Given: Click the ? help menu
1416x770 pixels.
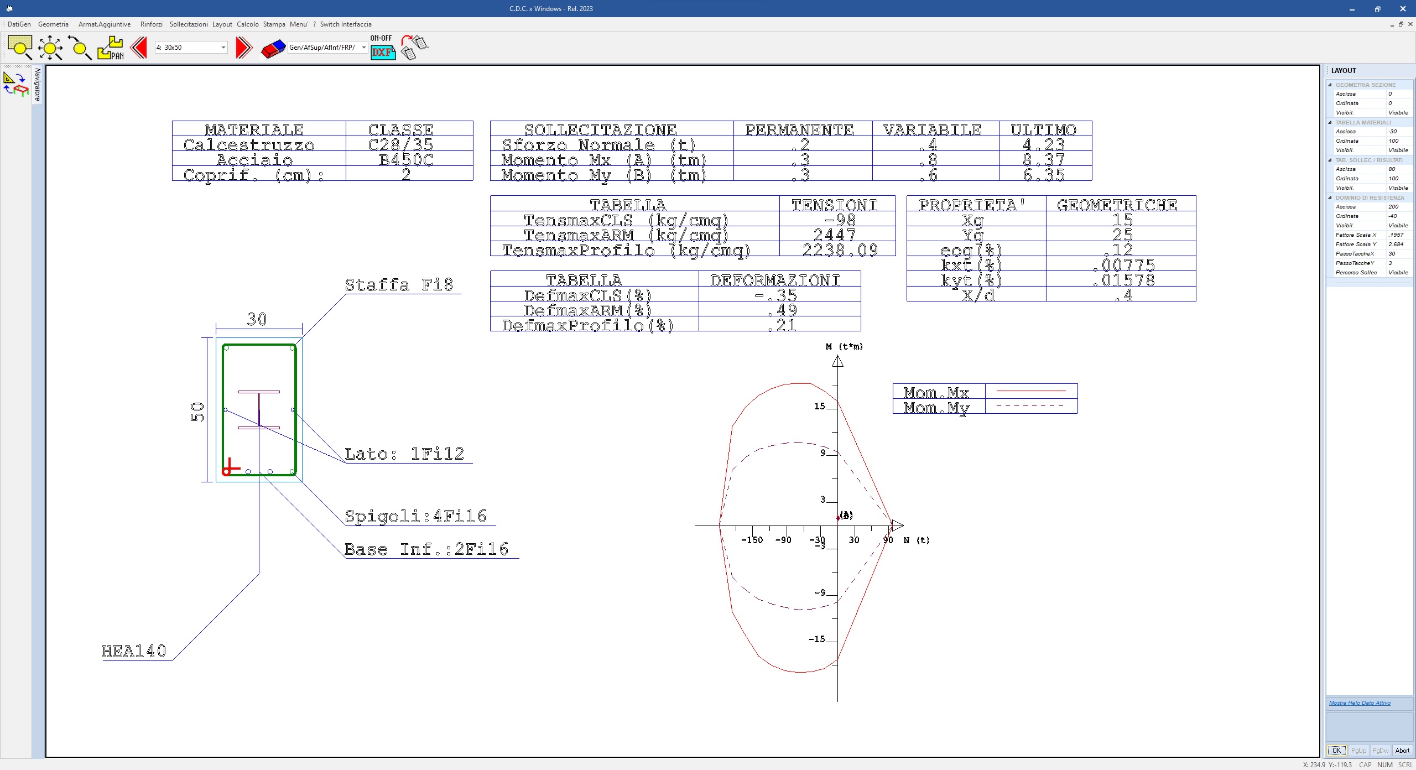Looking at the screenshot, I should [x=314, y=24].
